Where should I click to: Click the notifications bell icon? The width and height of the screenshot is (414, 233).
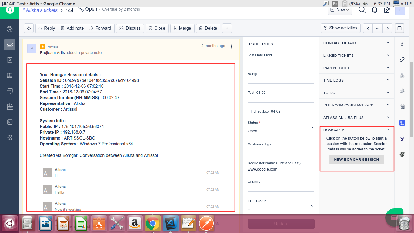click(x=375, y=10)
